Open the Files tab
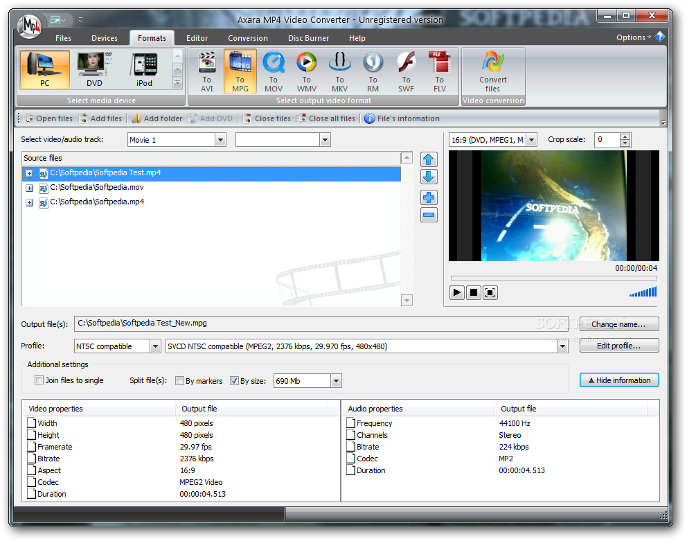The image size is (687, 541). pyautogui.click(x=63, y=38)
